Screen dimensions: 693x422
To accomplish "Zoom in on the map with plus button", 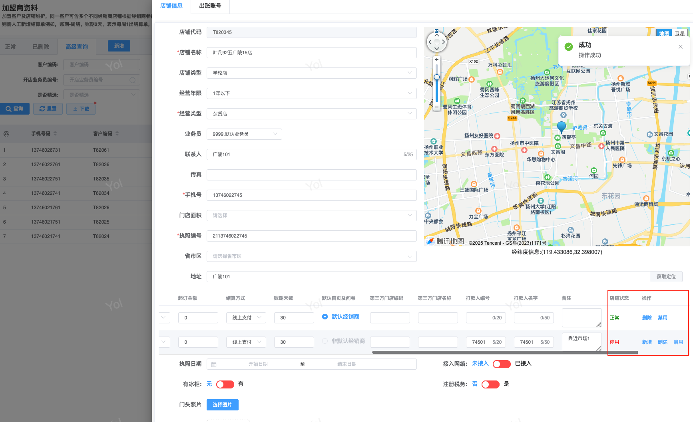I will pos(436,59).
